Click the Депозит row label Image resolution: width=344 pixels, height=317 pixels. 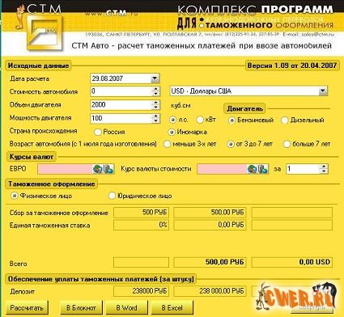(23, 292)
